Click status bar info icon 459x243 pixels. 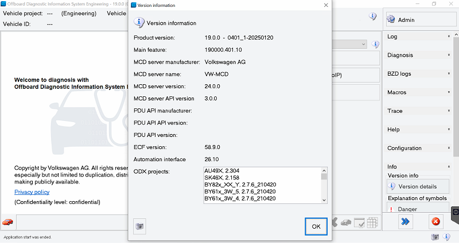[446, 237]
